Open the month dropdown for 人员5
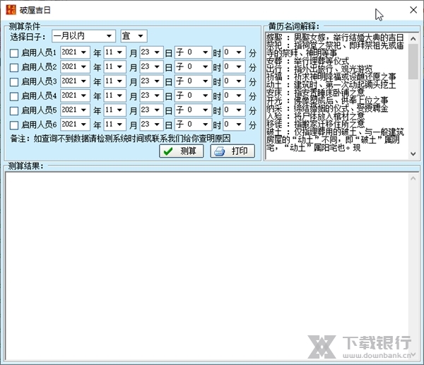Image resolution: width=424 pixels, height=365 pixels. point(114,110)
